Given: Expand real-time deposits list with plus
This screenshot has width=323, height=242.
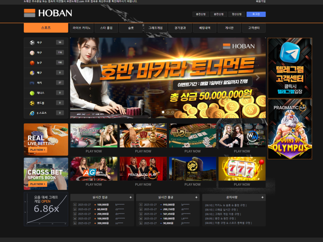Looking at the screenshot, I should pos(130,197).
